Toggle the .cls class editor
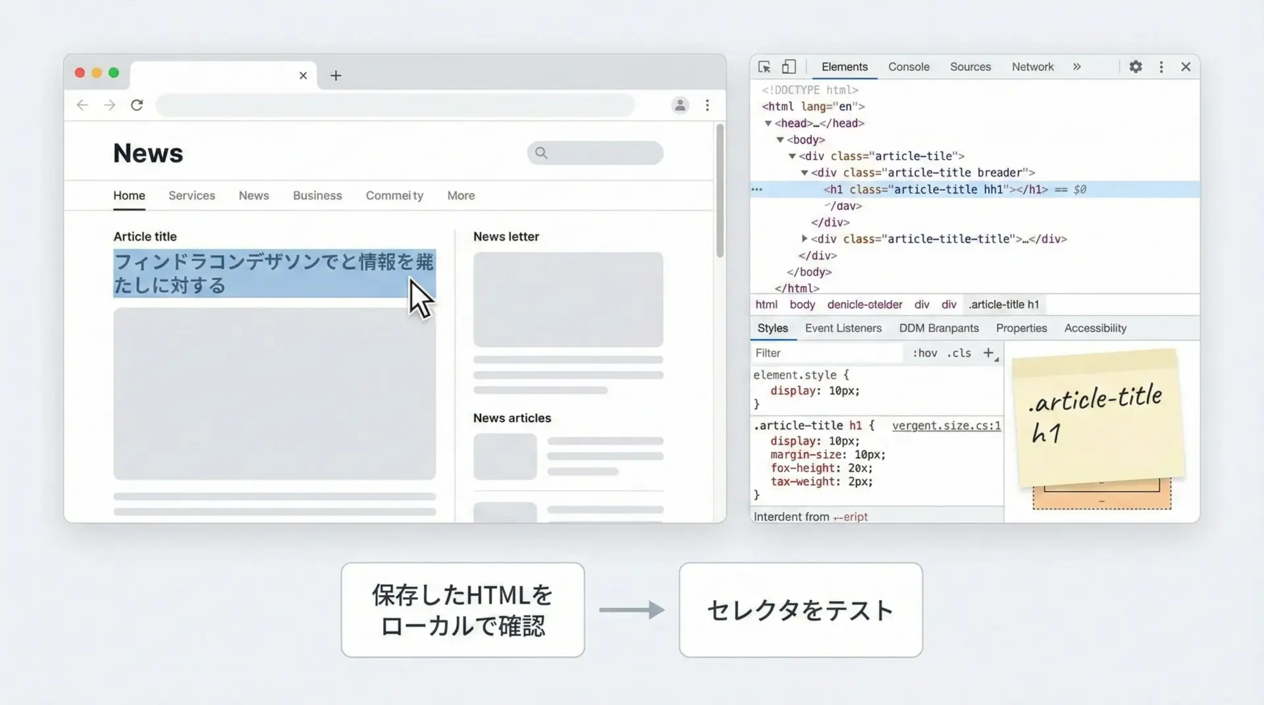The height and width of the screenshot is (705, 1264). coord(959,353)
